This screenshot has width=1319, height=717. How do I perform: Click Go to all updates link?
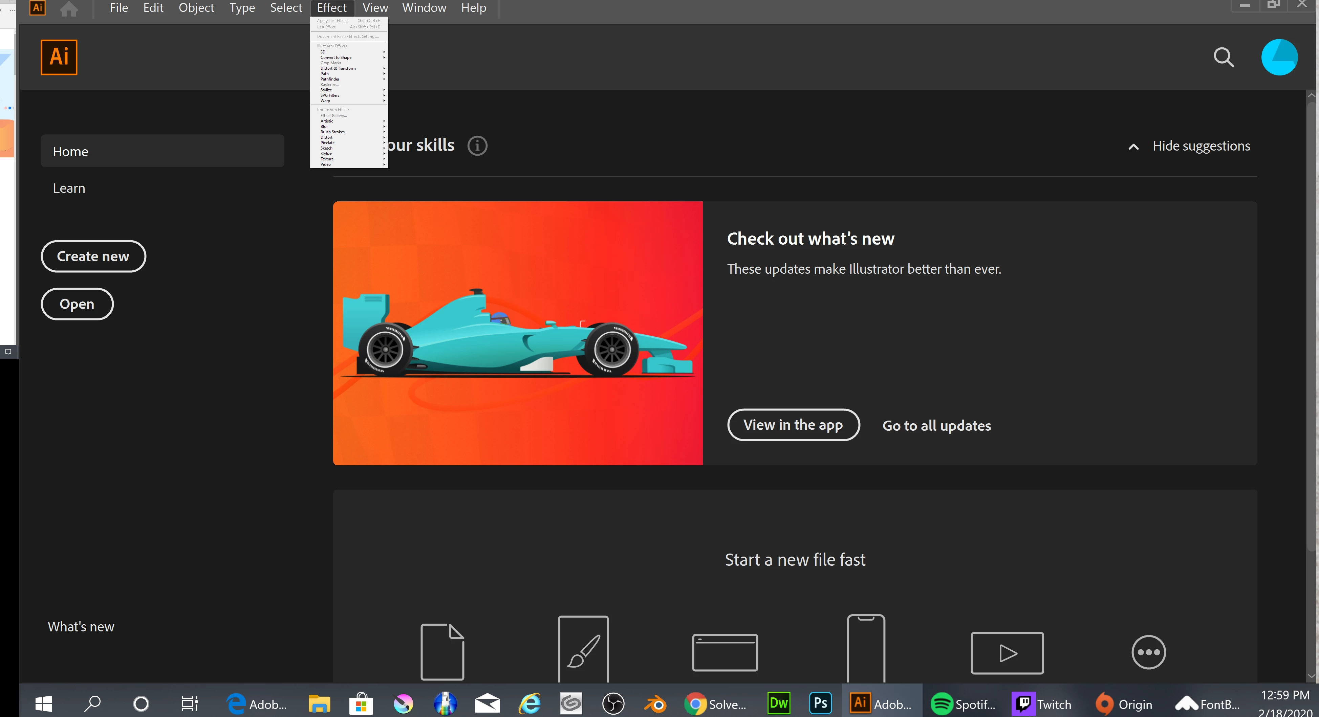point(936,426)
